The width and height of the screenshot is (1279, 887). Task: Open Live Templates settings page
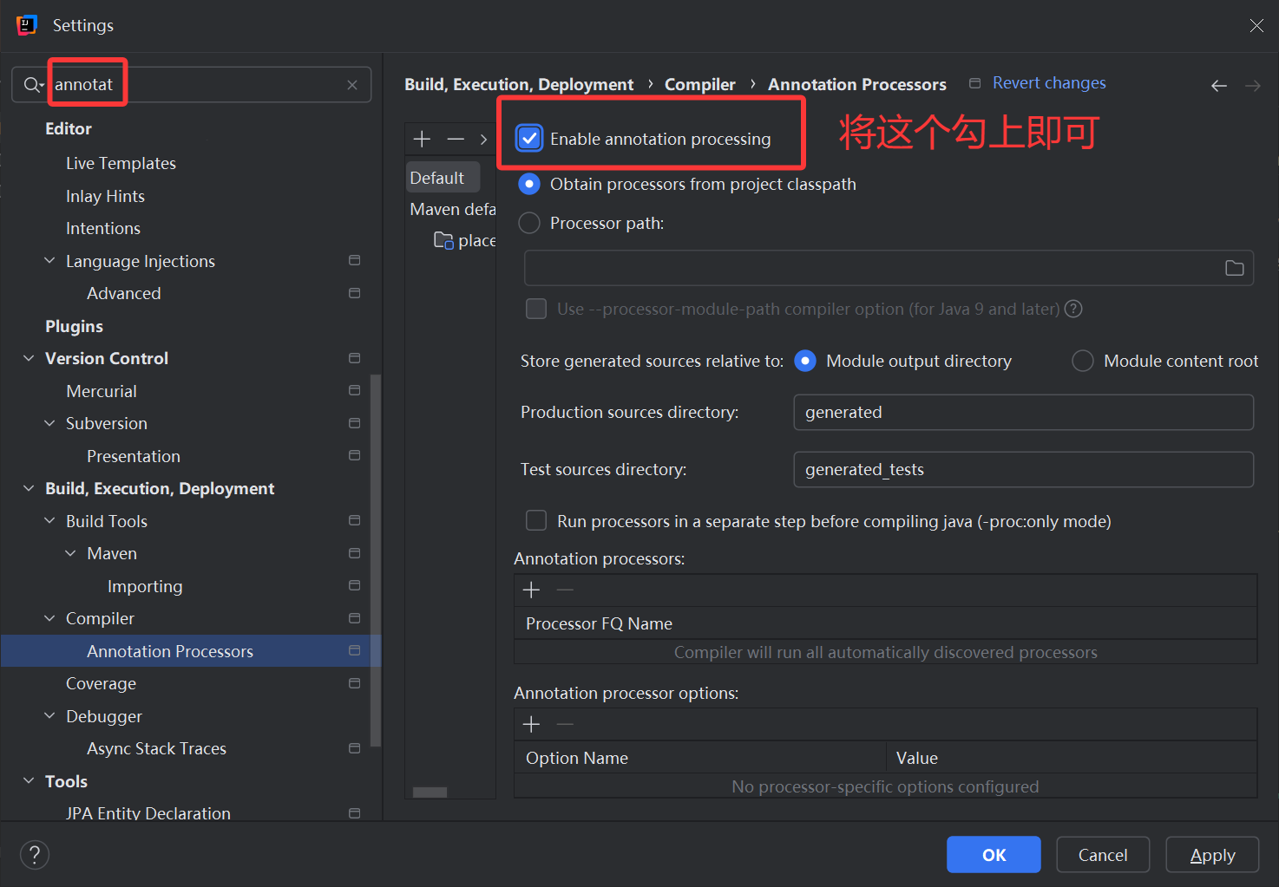(x=121, y=163)
